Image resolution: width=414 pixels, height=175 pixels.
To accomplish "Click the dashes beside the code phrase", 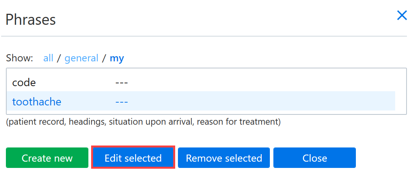I will tap(121, 83).
